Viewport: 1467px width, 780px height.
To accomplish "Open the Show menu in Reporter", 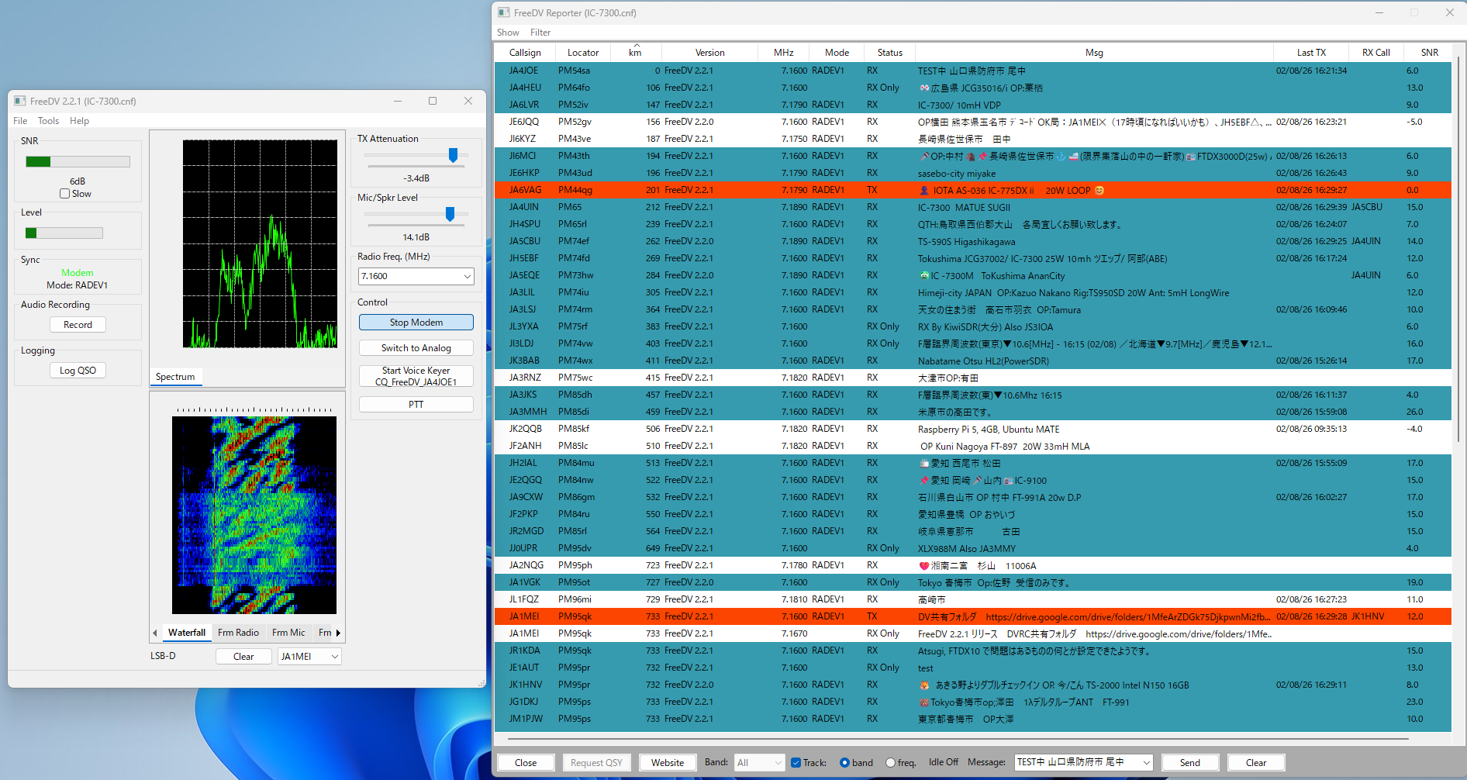I will [508, 33].
